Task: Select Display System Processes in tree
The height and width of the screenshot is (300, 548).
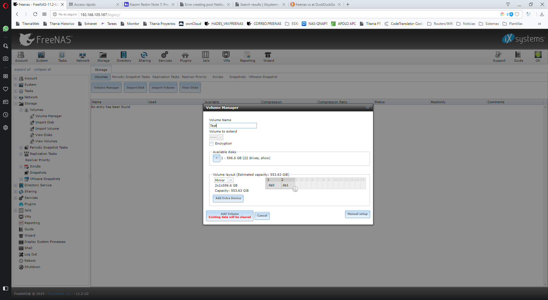Action: tap(45, 242)
